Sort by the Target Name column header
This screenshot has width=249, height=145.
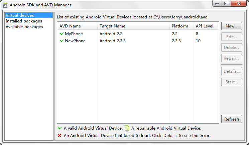click(112, 26)
